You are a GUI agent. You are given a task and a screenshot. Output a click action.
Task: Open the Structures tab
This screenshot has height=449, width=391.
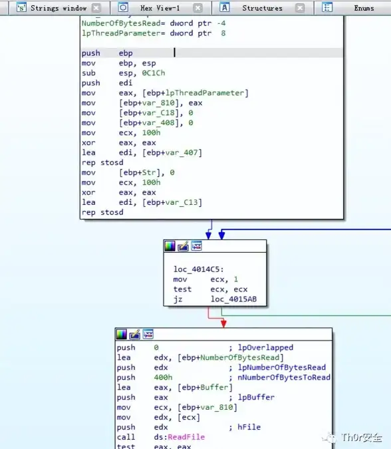click(262, 8)
